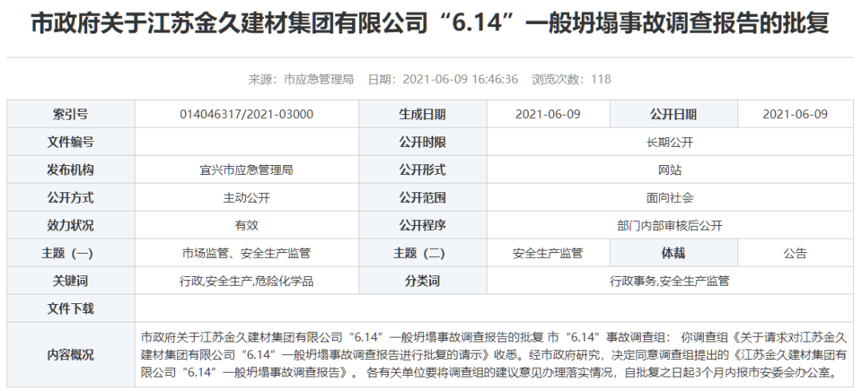Screen dimensions: 862x391
Task: Click the value next to 公开日期
Action: point(795,114)
